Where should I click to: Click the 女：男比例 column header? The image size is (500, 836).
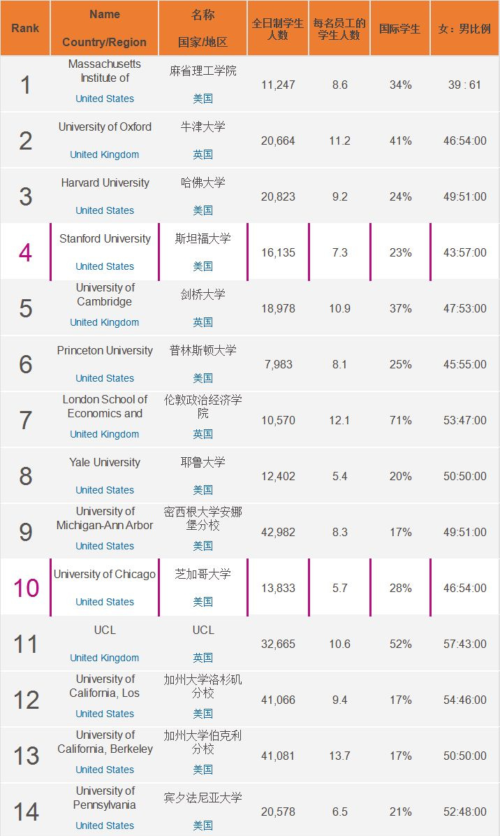(x=464, y=29)
